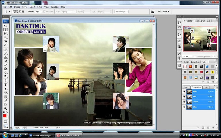Screen dimensions: 221x138
Task: Select the Hand tool
Action: click(5, 105)
